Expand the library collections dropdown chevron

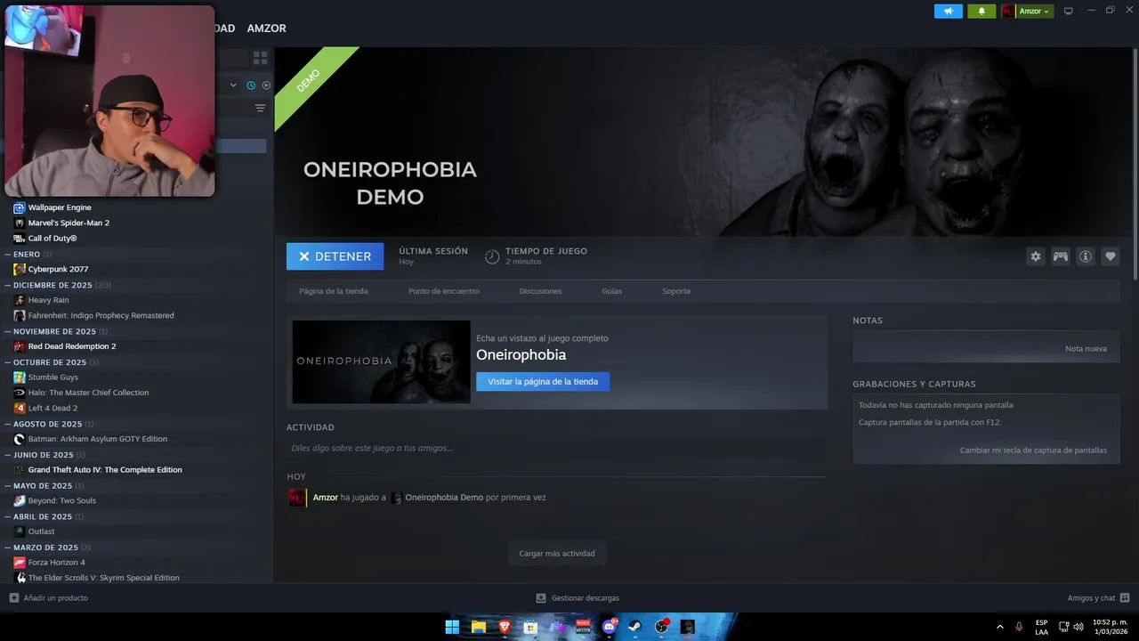click(233, 85)
